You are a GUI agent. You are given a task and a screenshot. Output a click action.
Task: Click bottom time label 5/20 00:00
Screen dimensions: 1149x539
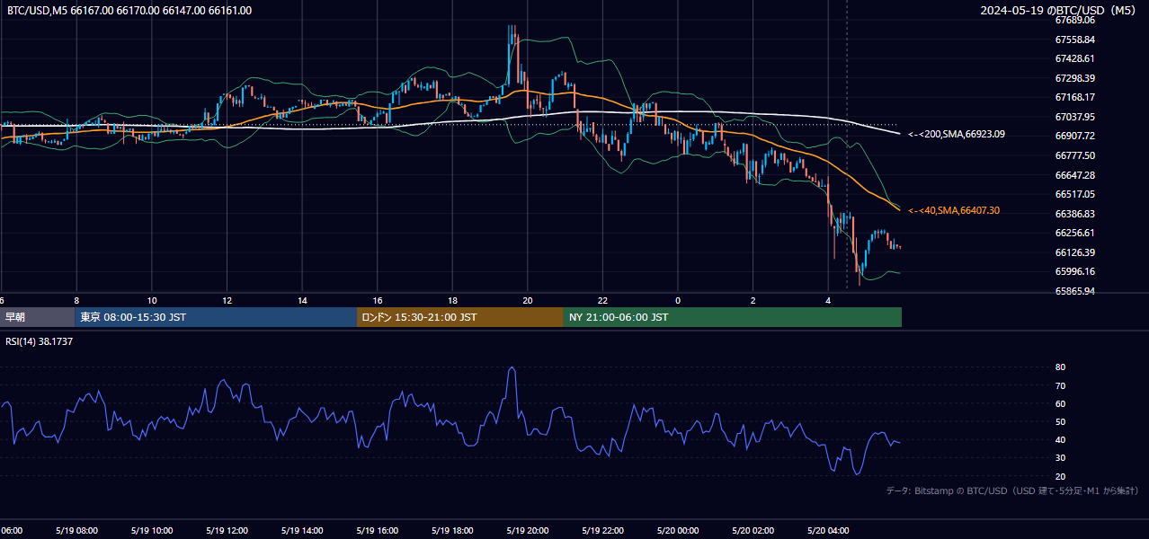678,530
